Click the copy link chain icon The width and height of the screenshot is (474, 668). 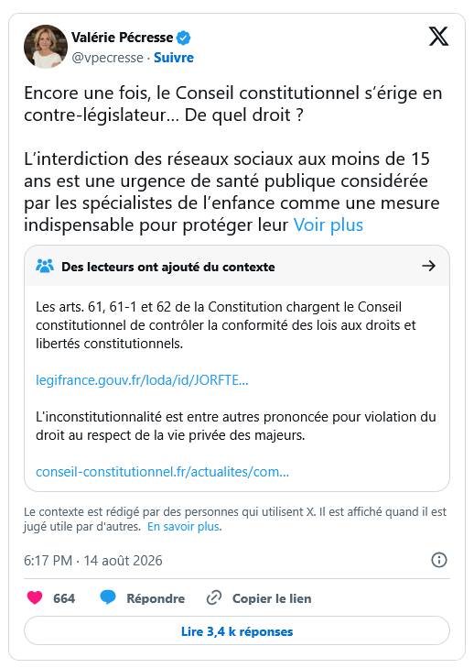(x=213, y=598)
